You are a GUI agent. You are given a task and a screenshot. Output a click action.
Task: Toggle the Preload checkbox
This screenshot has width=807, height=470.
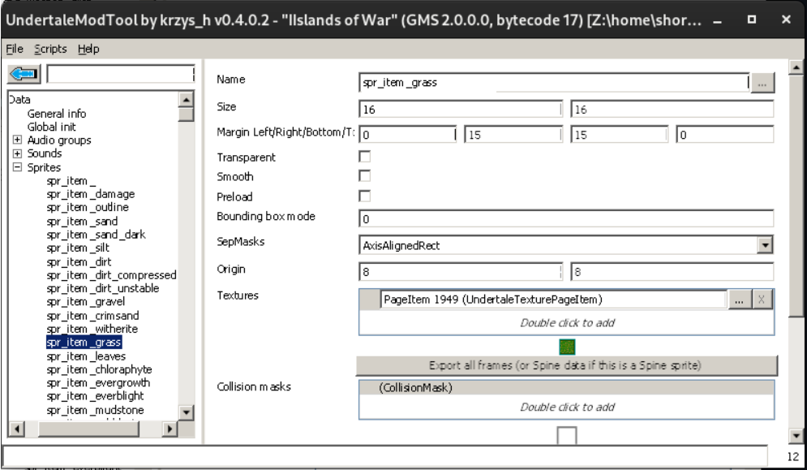365,196
